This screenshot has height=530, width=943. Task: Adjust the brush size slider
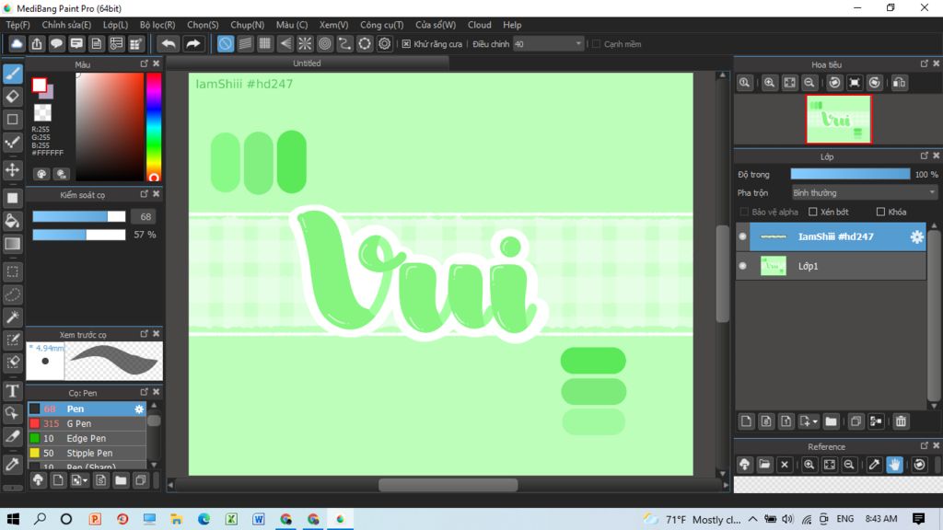(79, 216)
